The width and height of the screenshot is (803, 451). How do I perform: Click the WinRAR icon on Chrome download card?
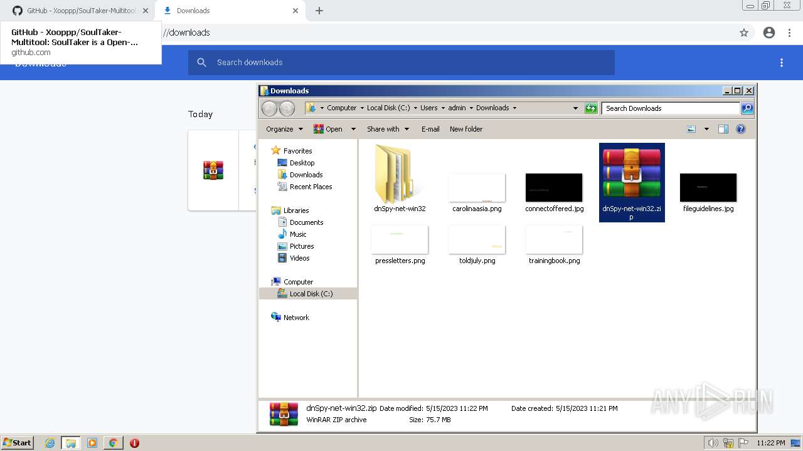213,170
